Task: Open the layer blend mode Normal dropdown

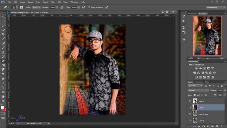Action: pyautogui.click(x=199, y=90)
